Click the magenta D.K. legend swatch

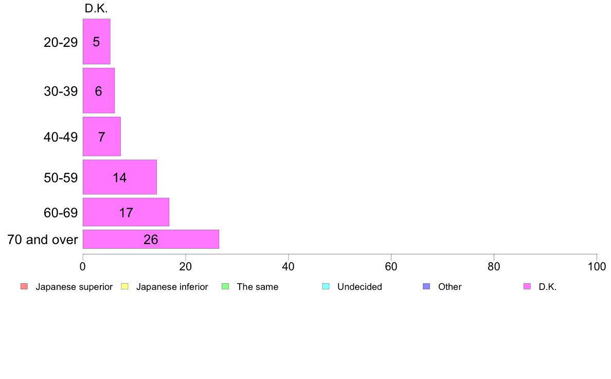[526, 287]
